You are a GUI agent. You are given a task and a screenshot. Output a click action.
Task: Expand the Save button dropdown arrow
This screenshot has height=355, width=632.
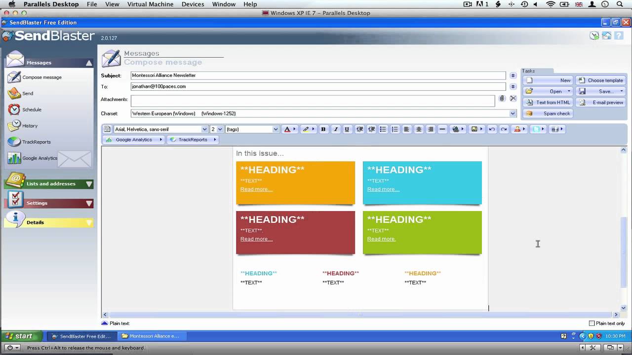point(622,91)
